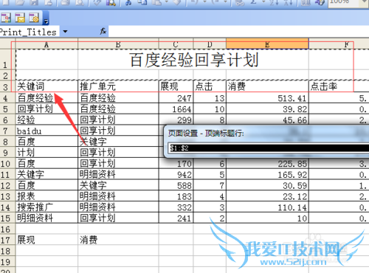Open the Name Box dropdown arrow
This screenshot has width=369, height=273.
[65, 32]
